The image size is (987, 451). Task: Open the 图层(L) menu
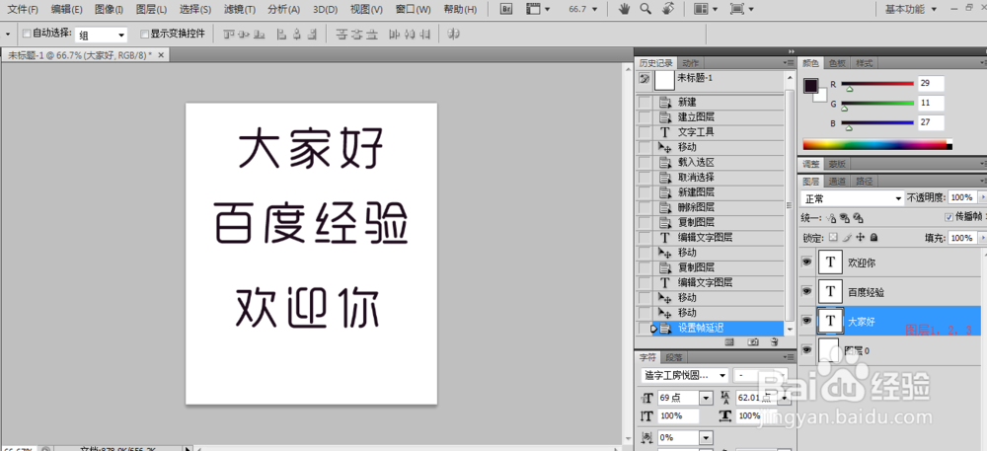[x=152, y=10]
